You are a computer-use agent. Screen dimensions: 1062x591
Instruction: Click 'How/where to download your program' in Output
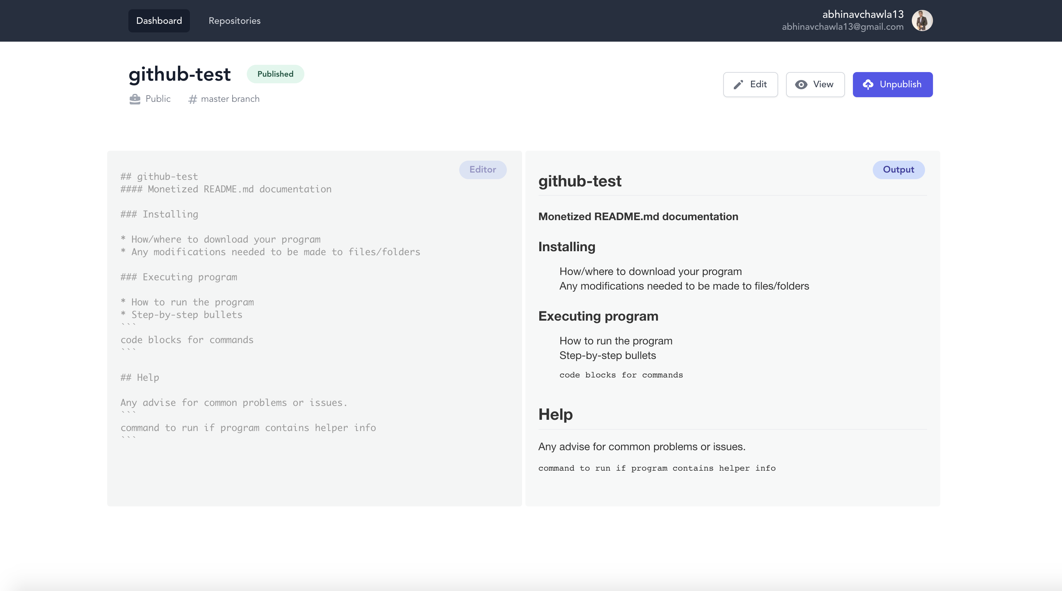coord(650,271)
